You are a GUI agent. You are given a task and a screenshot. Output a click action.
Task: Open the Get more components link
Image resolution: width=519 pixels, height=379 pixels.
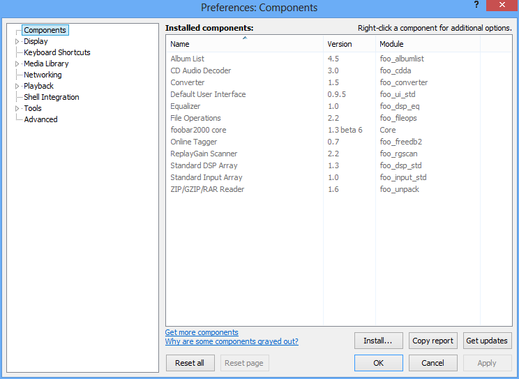202,332
